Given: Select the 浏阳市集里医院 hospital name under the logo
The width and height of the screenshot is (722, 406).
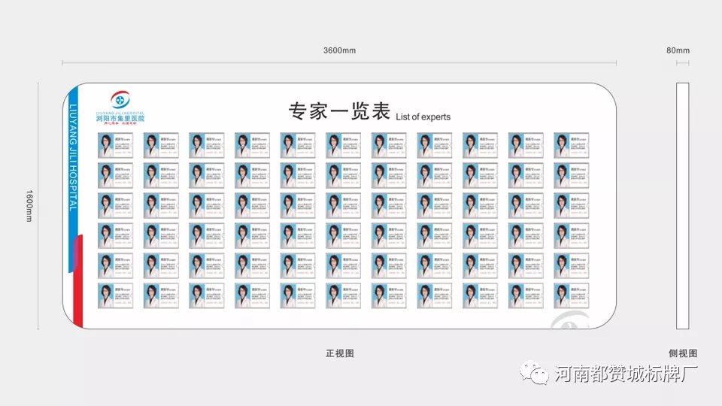Looking at the screenshot, I should 120,119.
